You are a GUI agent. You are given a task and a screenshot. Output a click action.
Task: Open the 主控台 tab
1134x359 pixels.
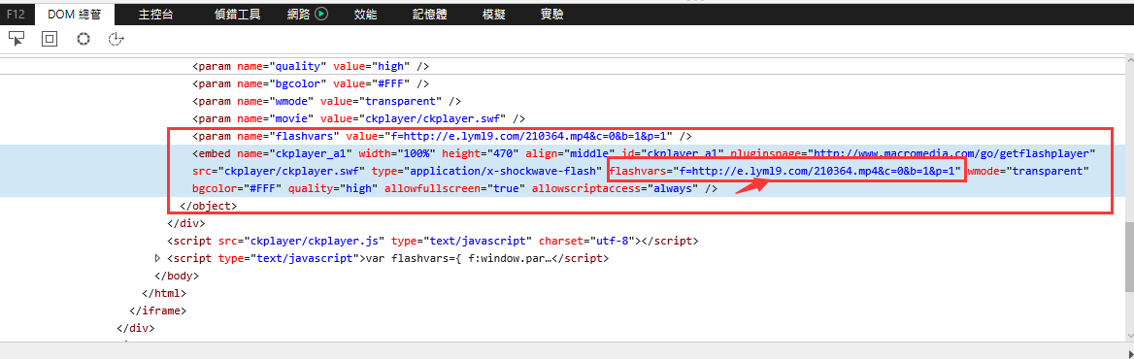coord(154,14)
